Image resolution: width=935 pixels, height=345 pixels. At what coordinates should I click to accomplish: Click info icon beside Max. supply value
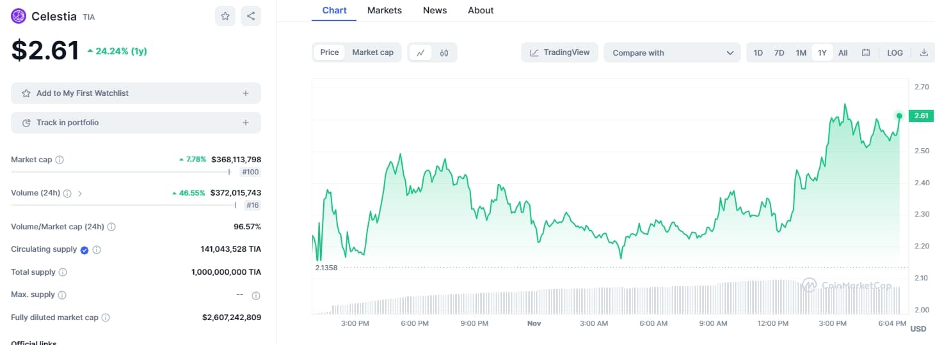coord(256,295)
